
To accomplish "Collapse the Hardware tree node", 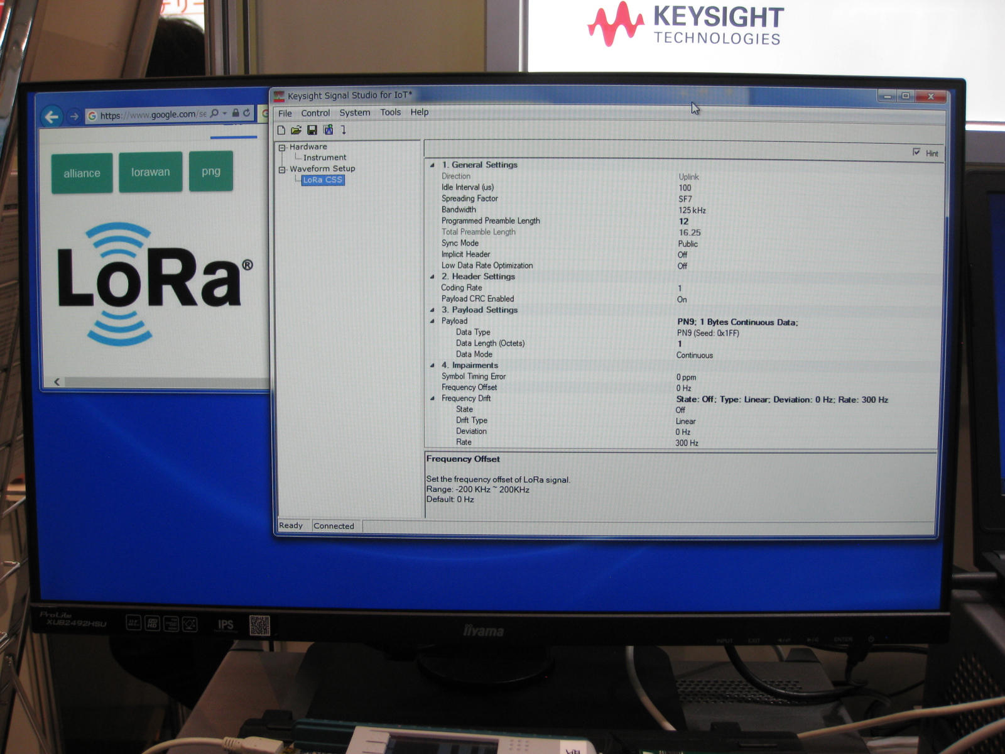I will pyautogui.click(x=283, y=148).
